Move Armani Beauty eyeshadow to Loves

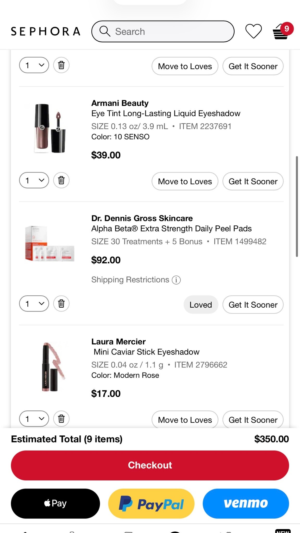185,181
